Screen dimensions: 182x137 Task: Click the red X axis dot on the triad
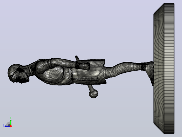pos(11,126)
